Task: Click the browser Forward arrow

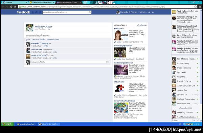Action: [x=7, y=7]
